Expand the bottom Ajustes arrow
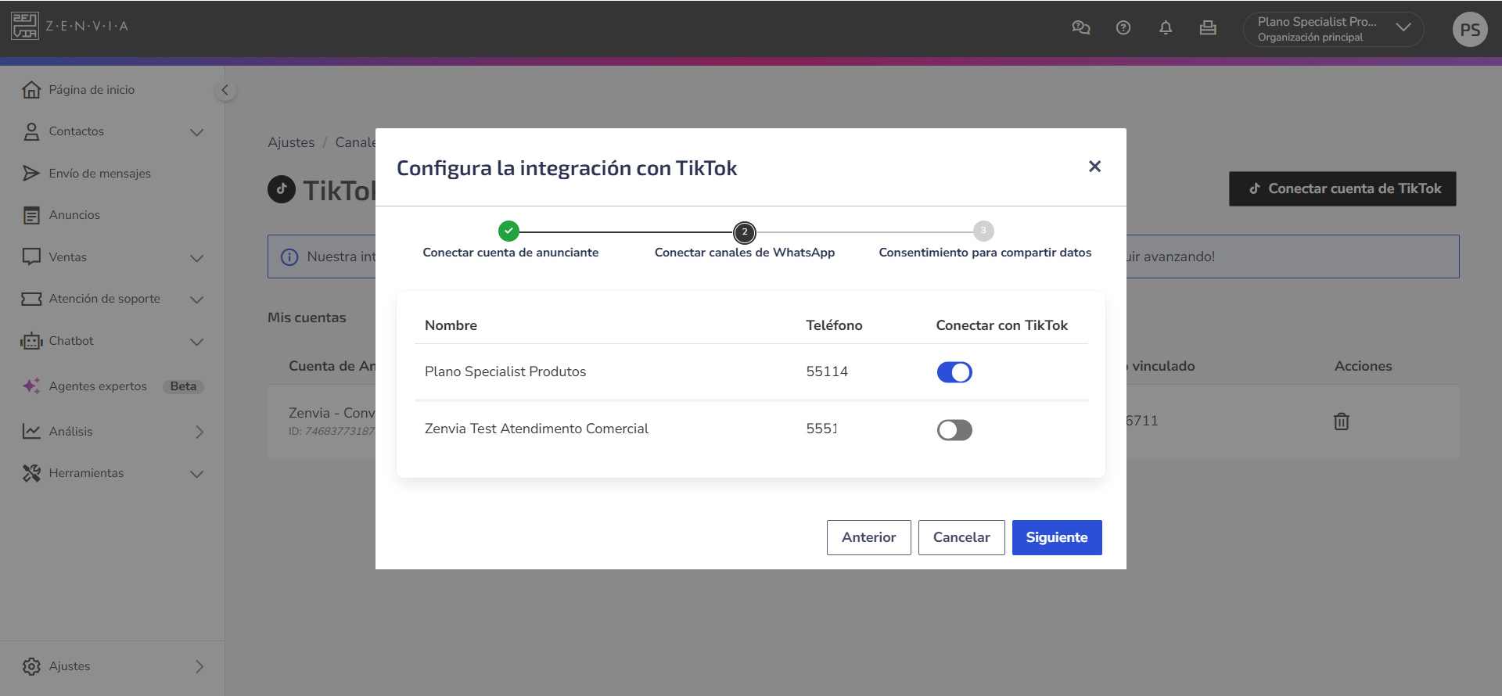The width and height of the screenshot is (1502, 696). 199,666
